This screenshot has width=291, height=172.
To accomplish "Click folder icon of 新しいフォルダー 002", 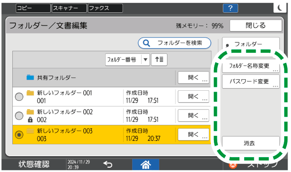I will tap(30, 112).
